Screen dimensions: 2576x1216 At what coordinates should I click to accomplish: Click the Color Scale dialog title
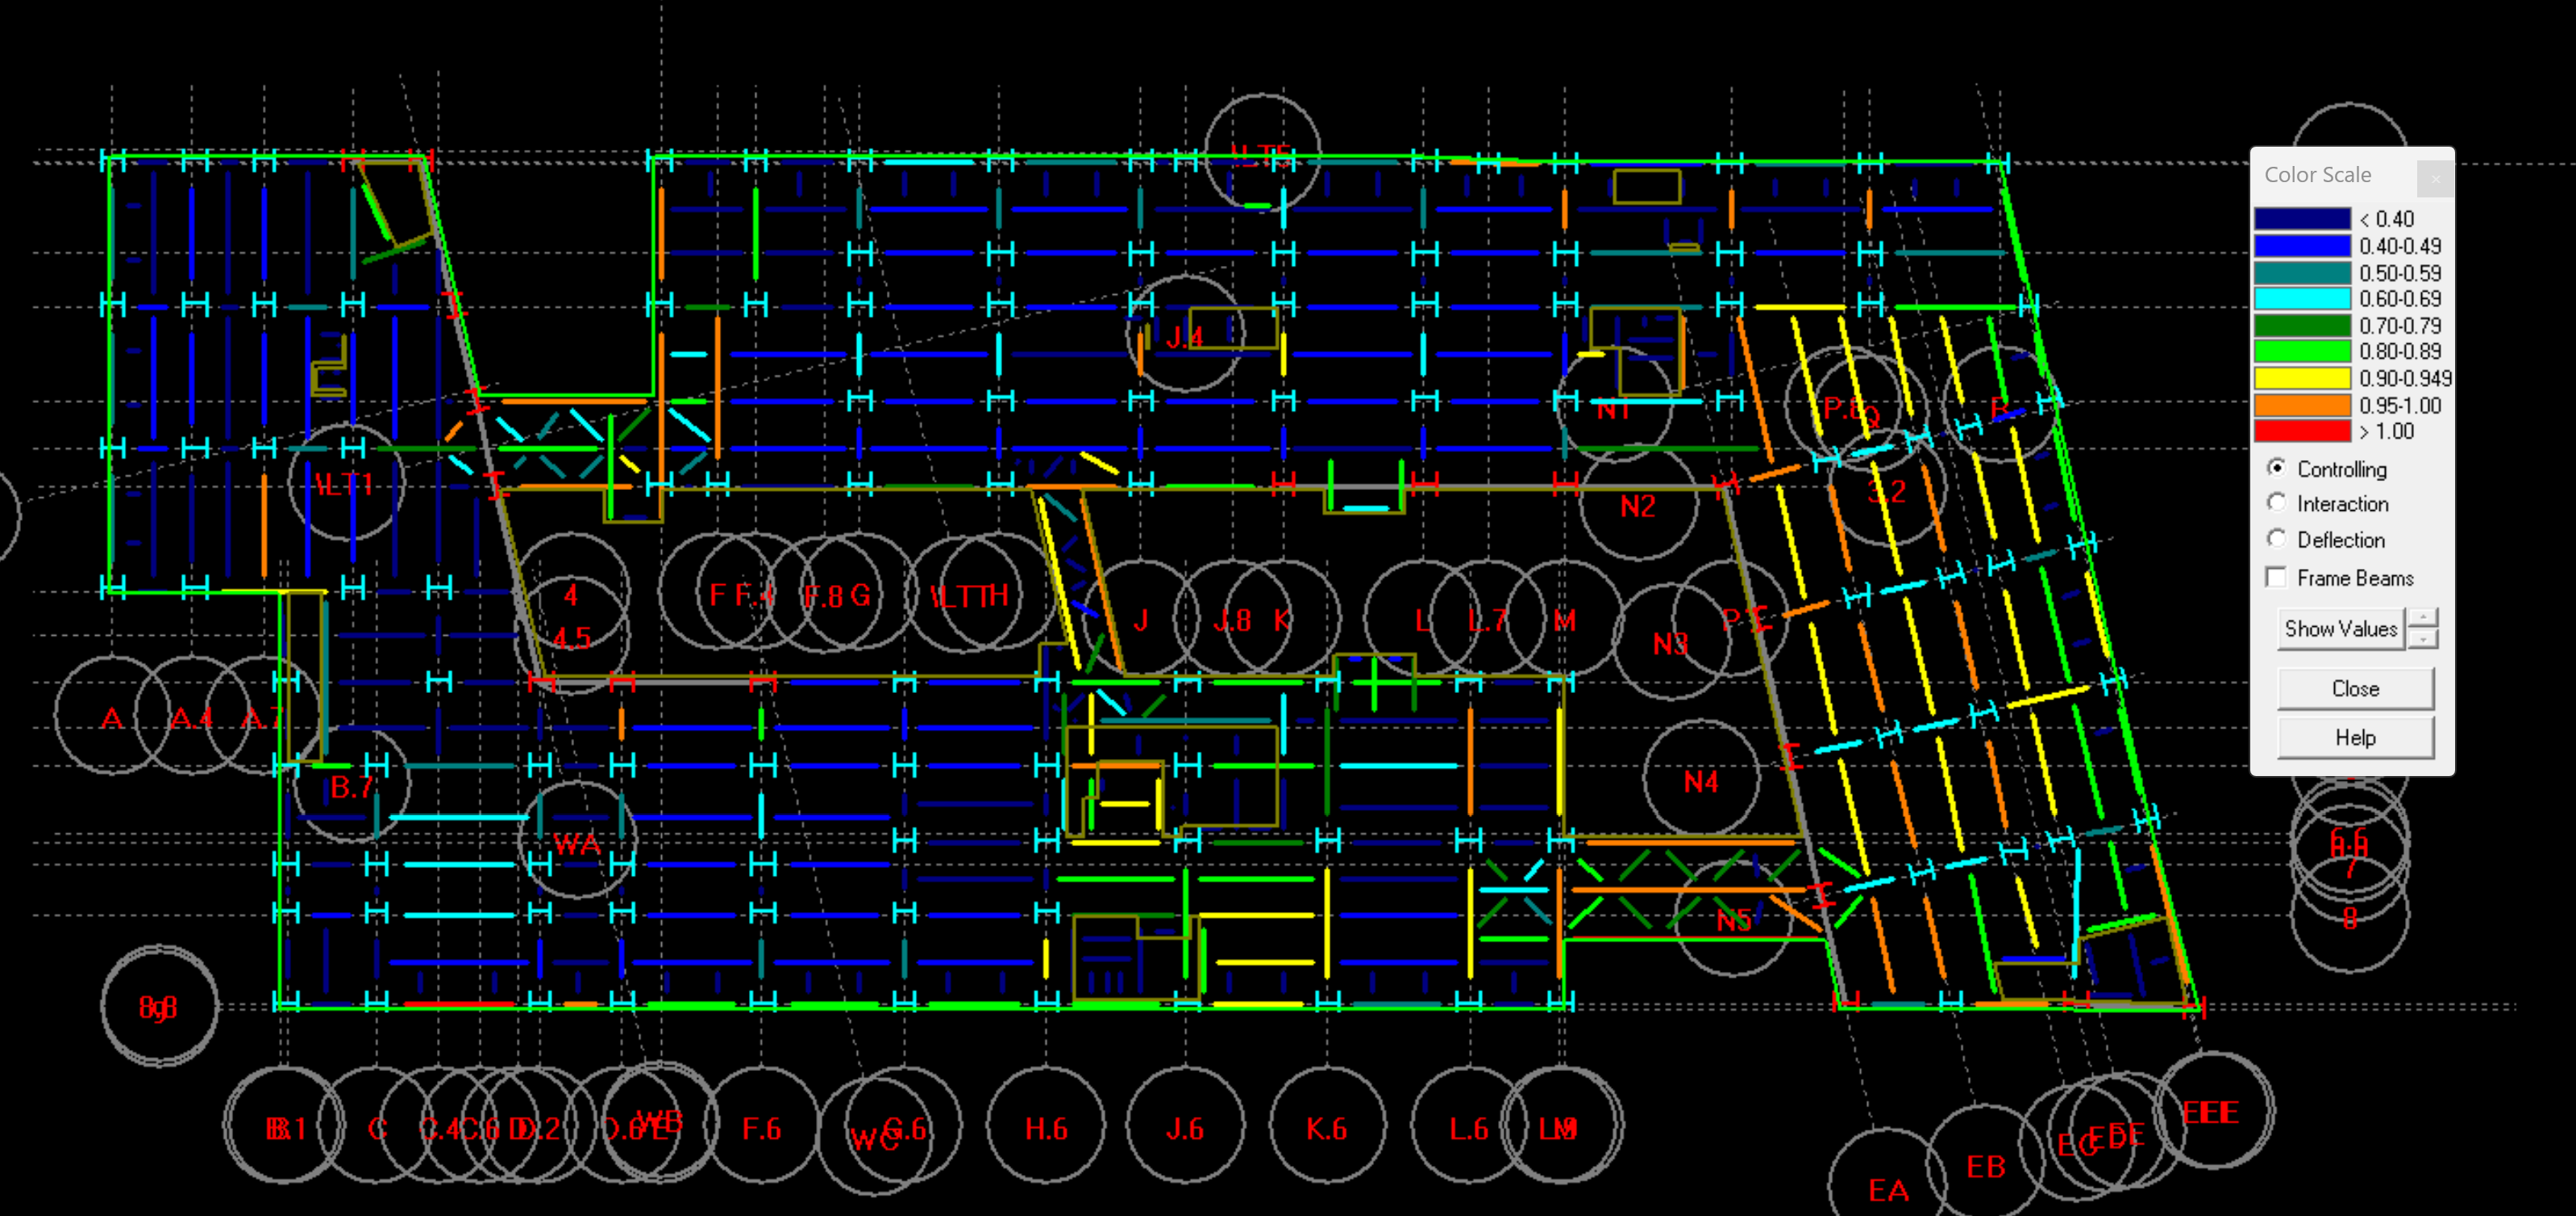tap(2317, 175)
